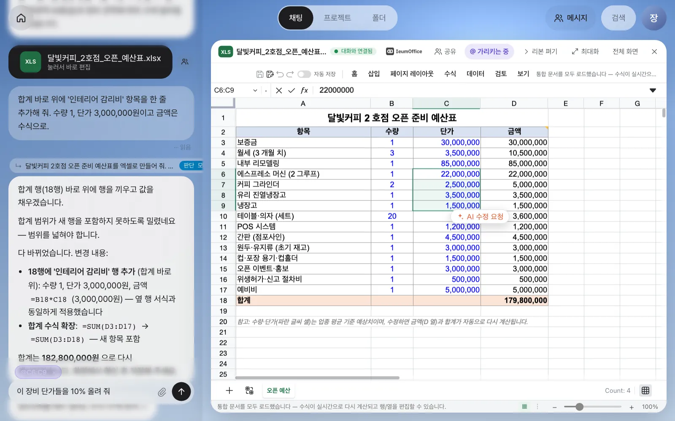Screen dimensions: 675x421
Task: Add a new sheet with plus icon
Action: [229, 391]
